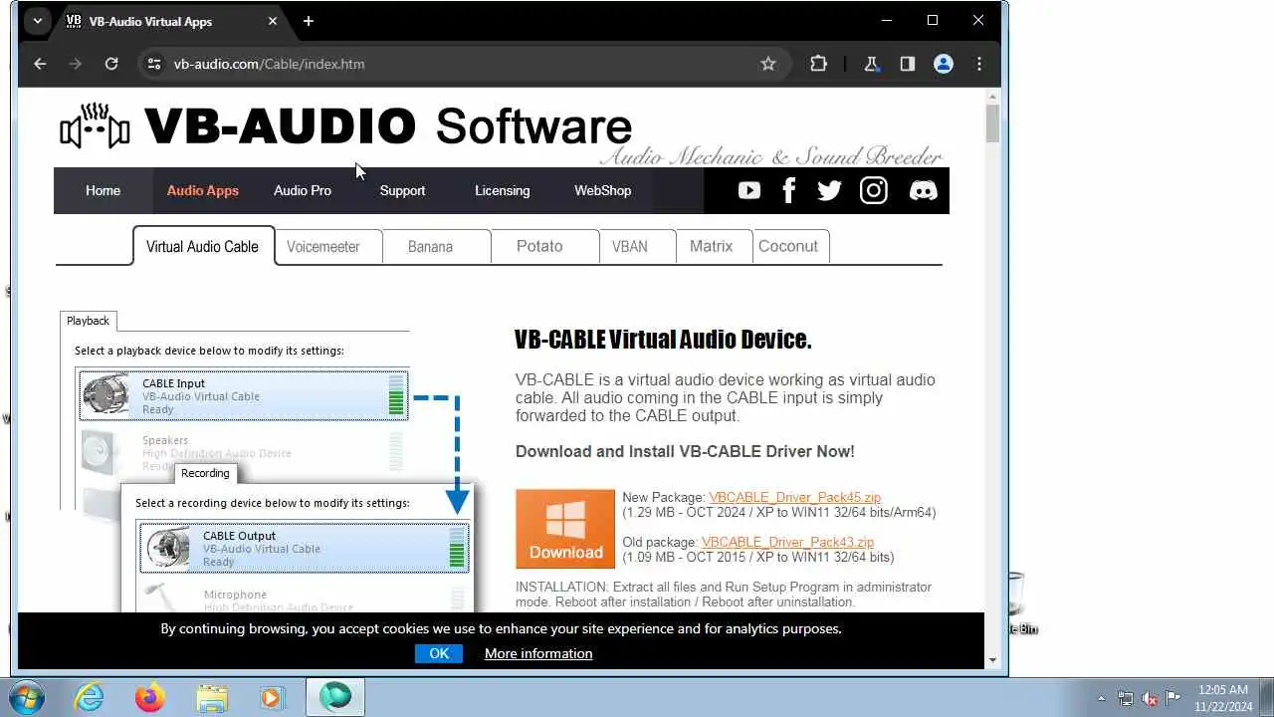Visit the Facebook page icon
Image resolution: width=1274 pixels, height=717 pixels.
pyautogui.click(x=789, y=190)
